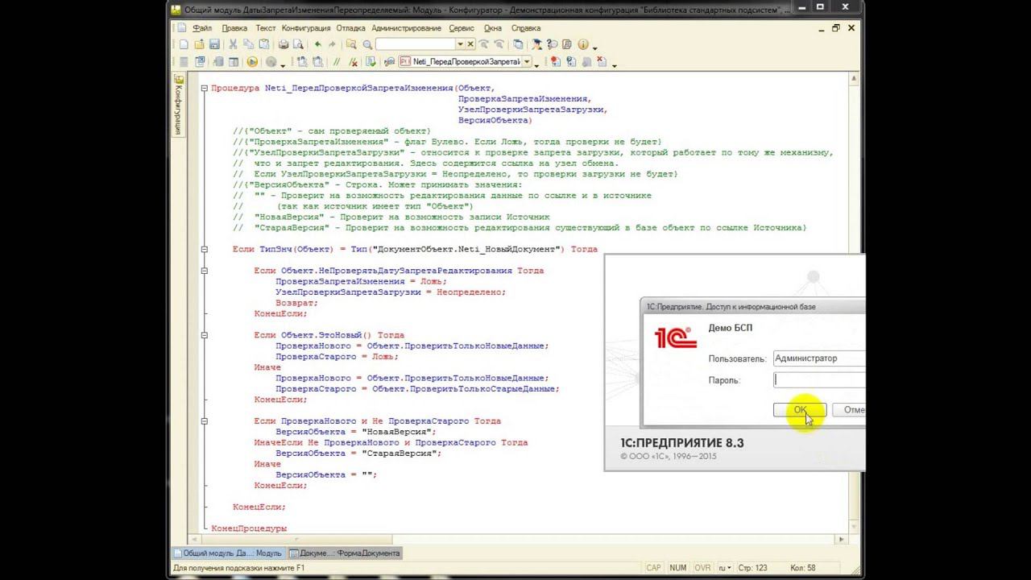Clear search field with X icon
This screenshot has height=580, width=1031.
point(471,44)
